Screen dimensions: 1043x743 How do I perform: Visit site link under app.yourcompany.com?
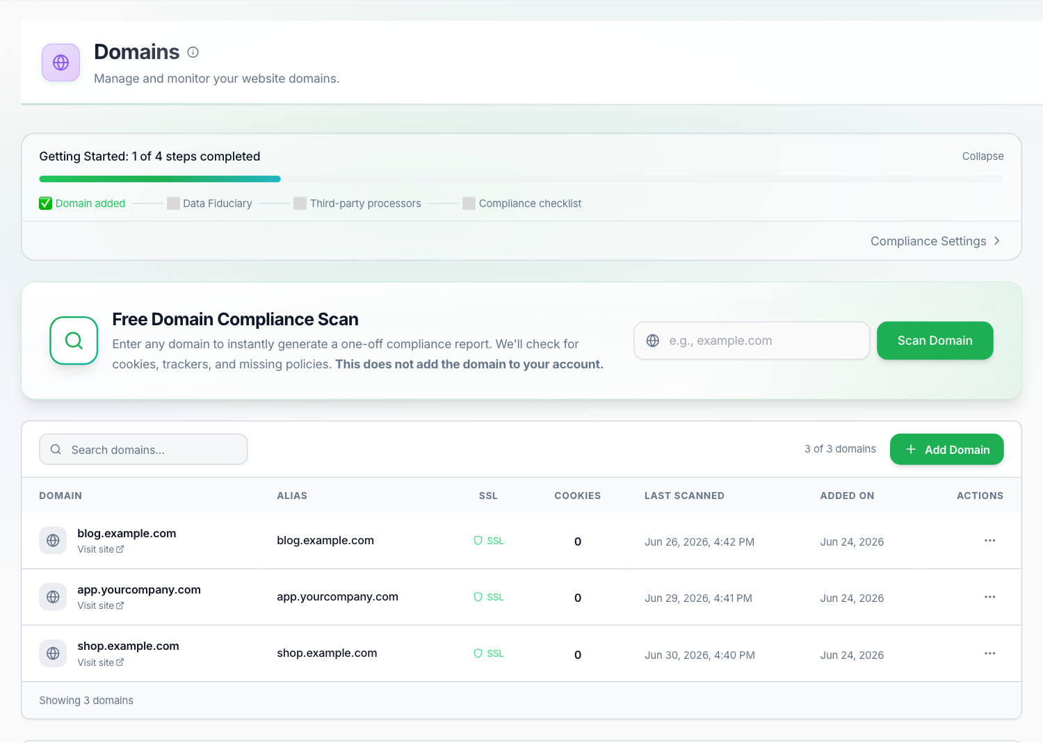(x=101, y=605)
